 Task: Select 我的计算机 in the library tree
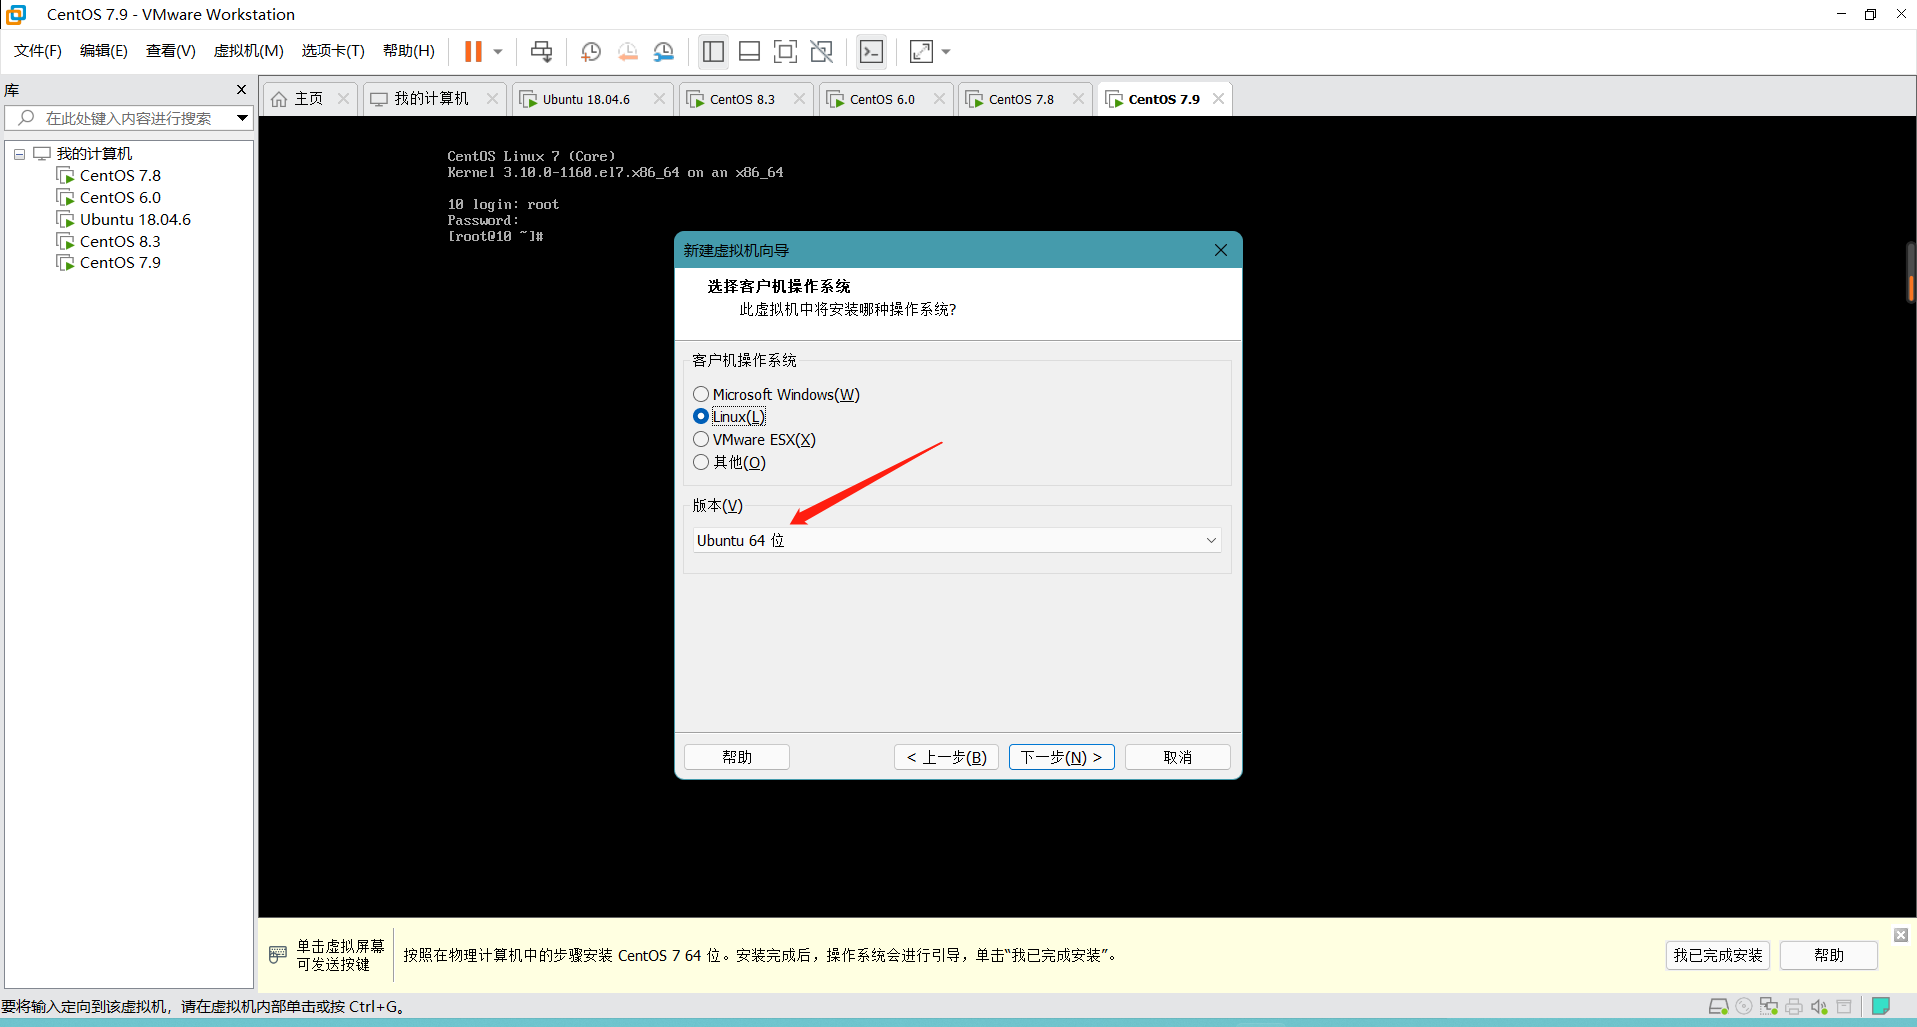94,154
